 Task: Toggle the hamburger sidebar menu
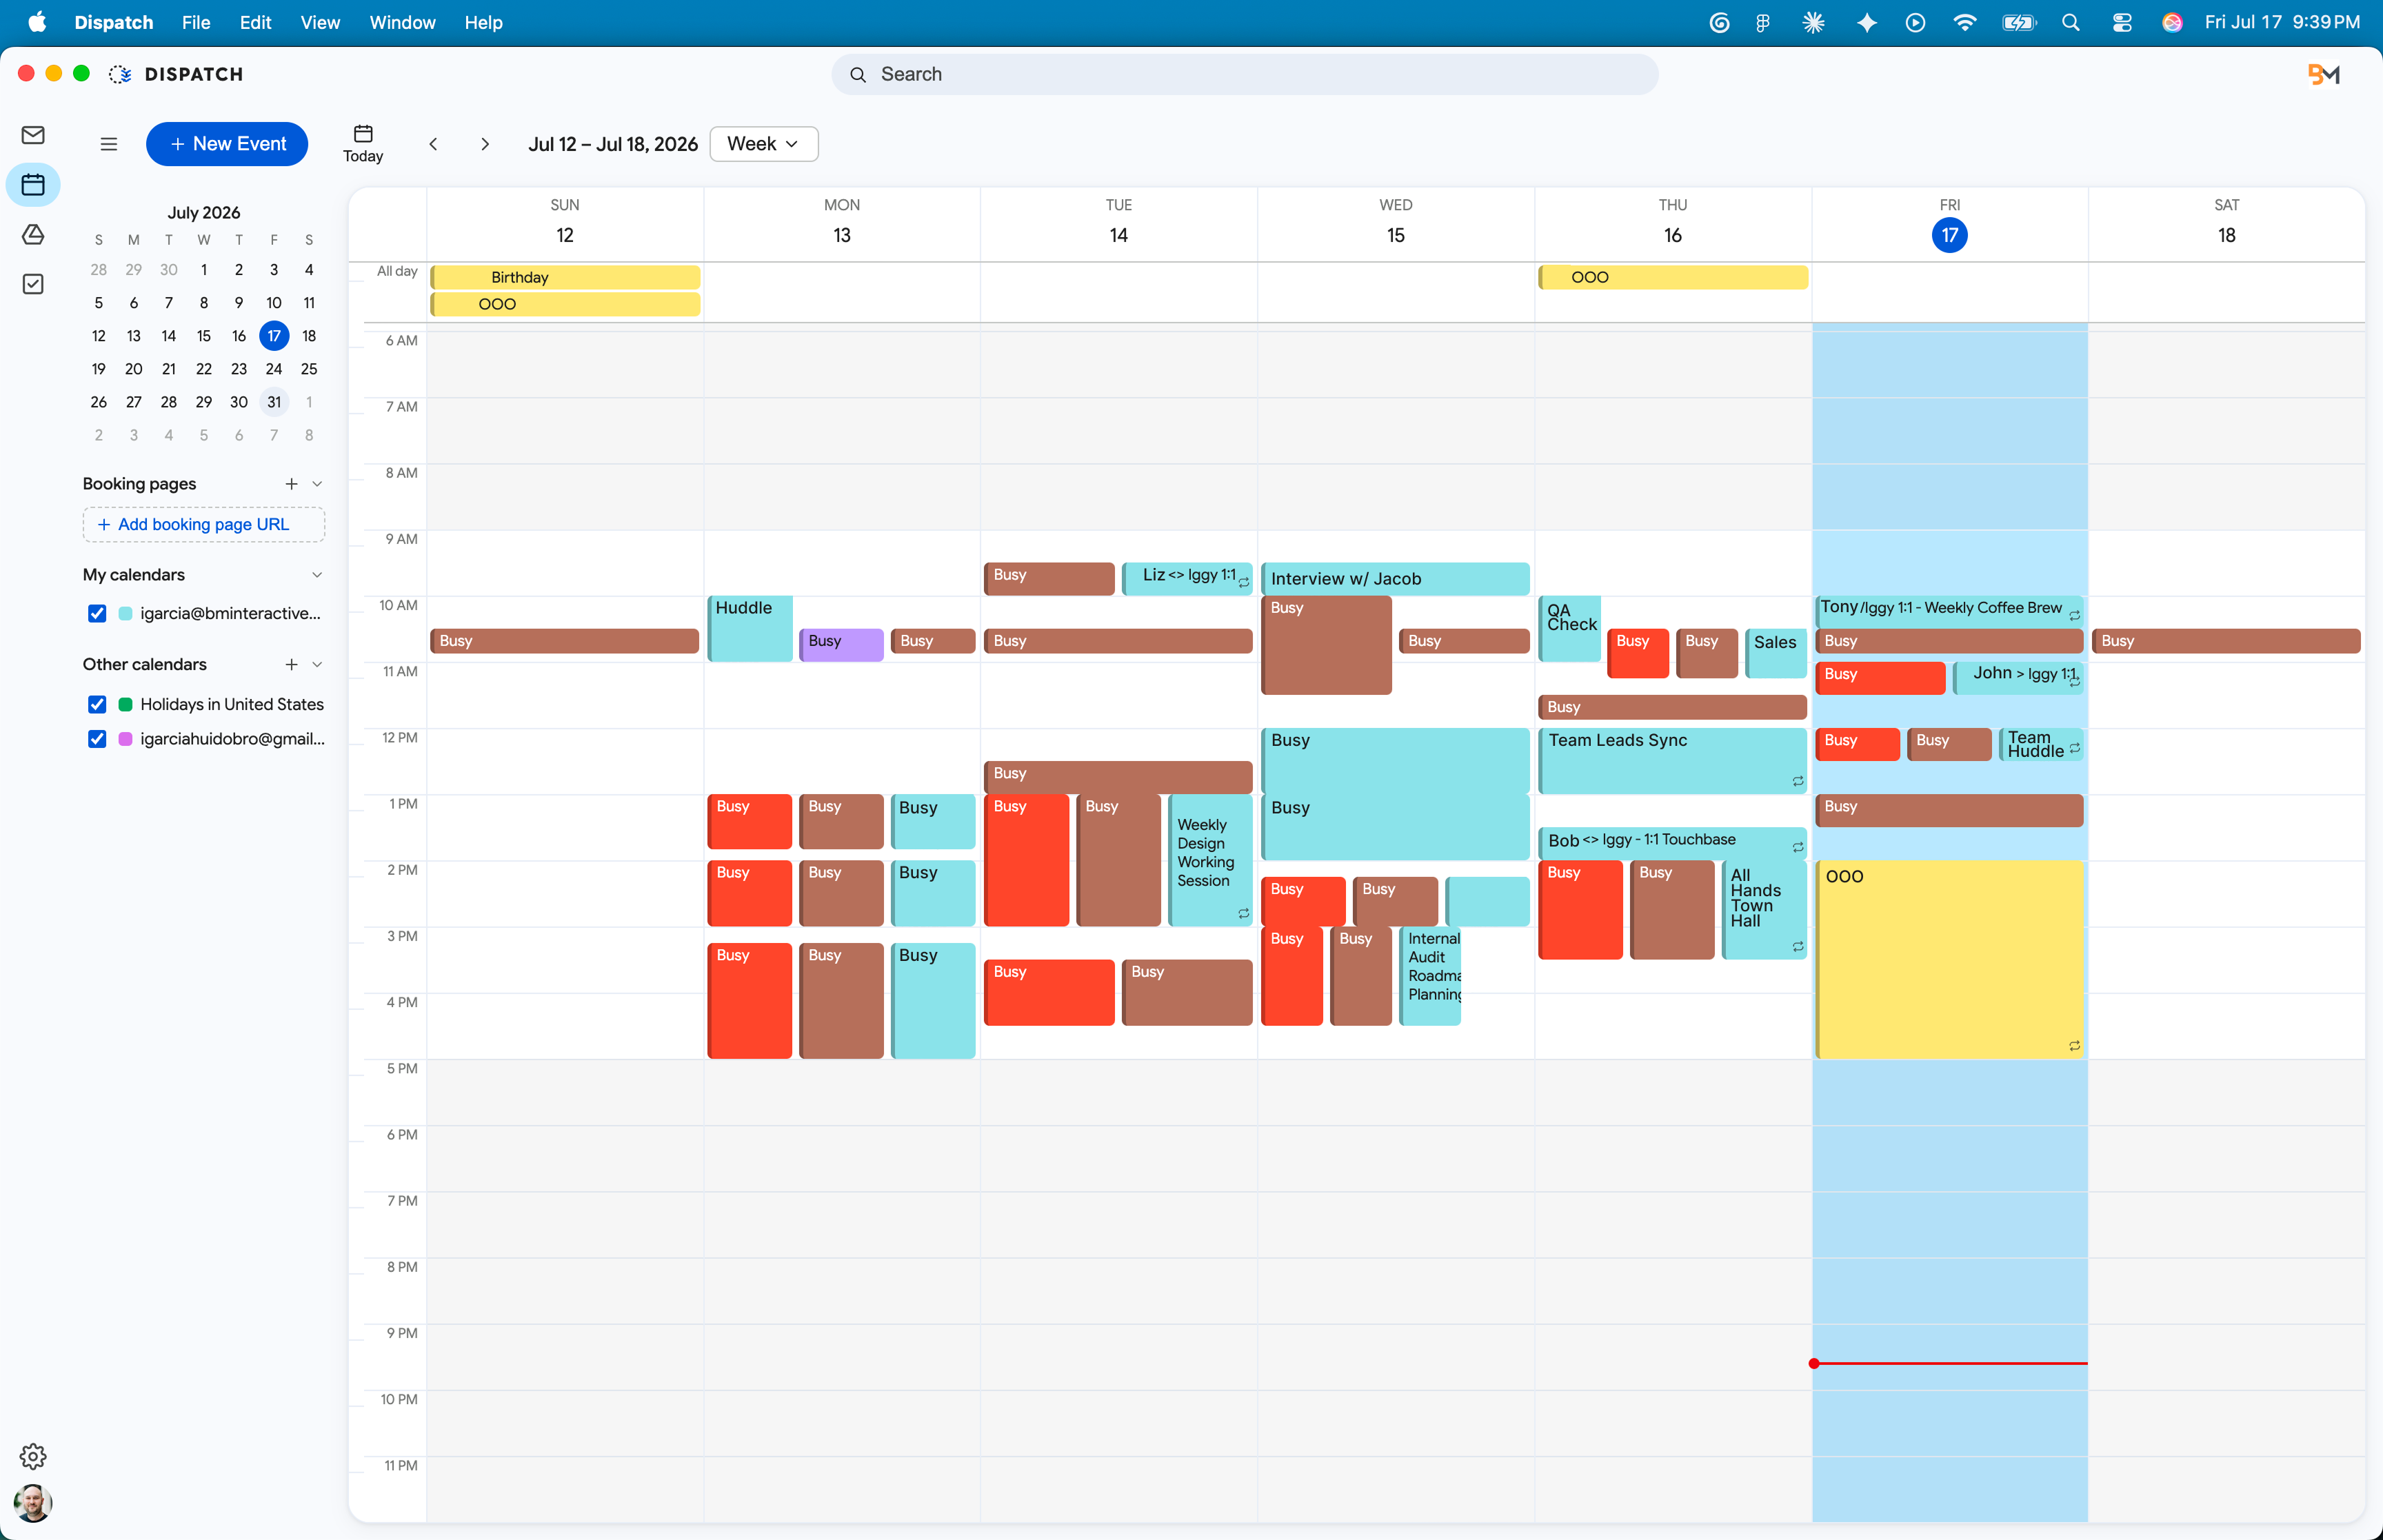(x=109, y=144)
